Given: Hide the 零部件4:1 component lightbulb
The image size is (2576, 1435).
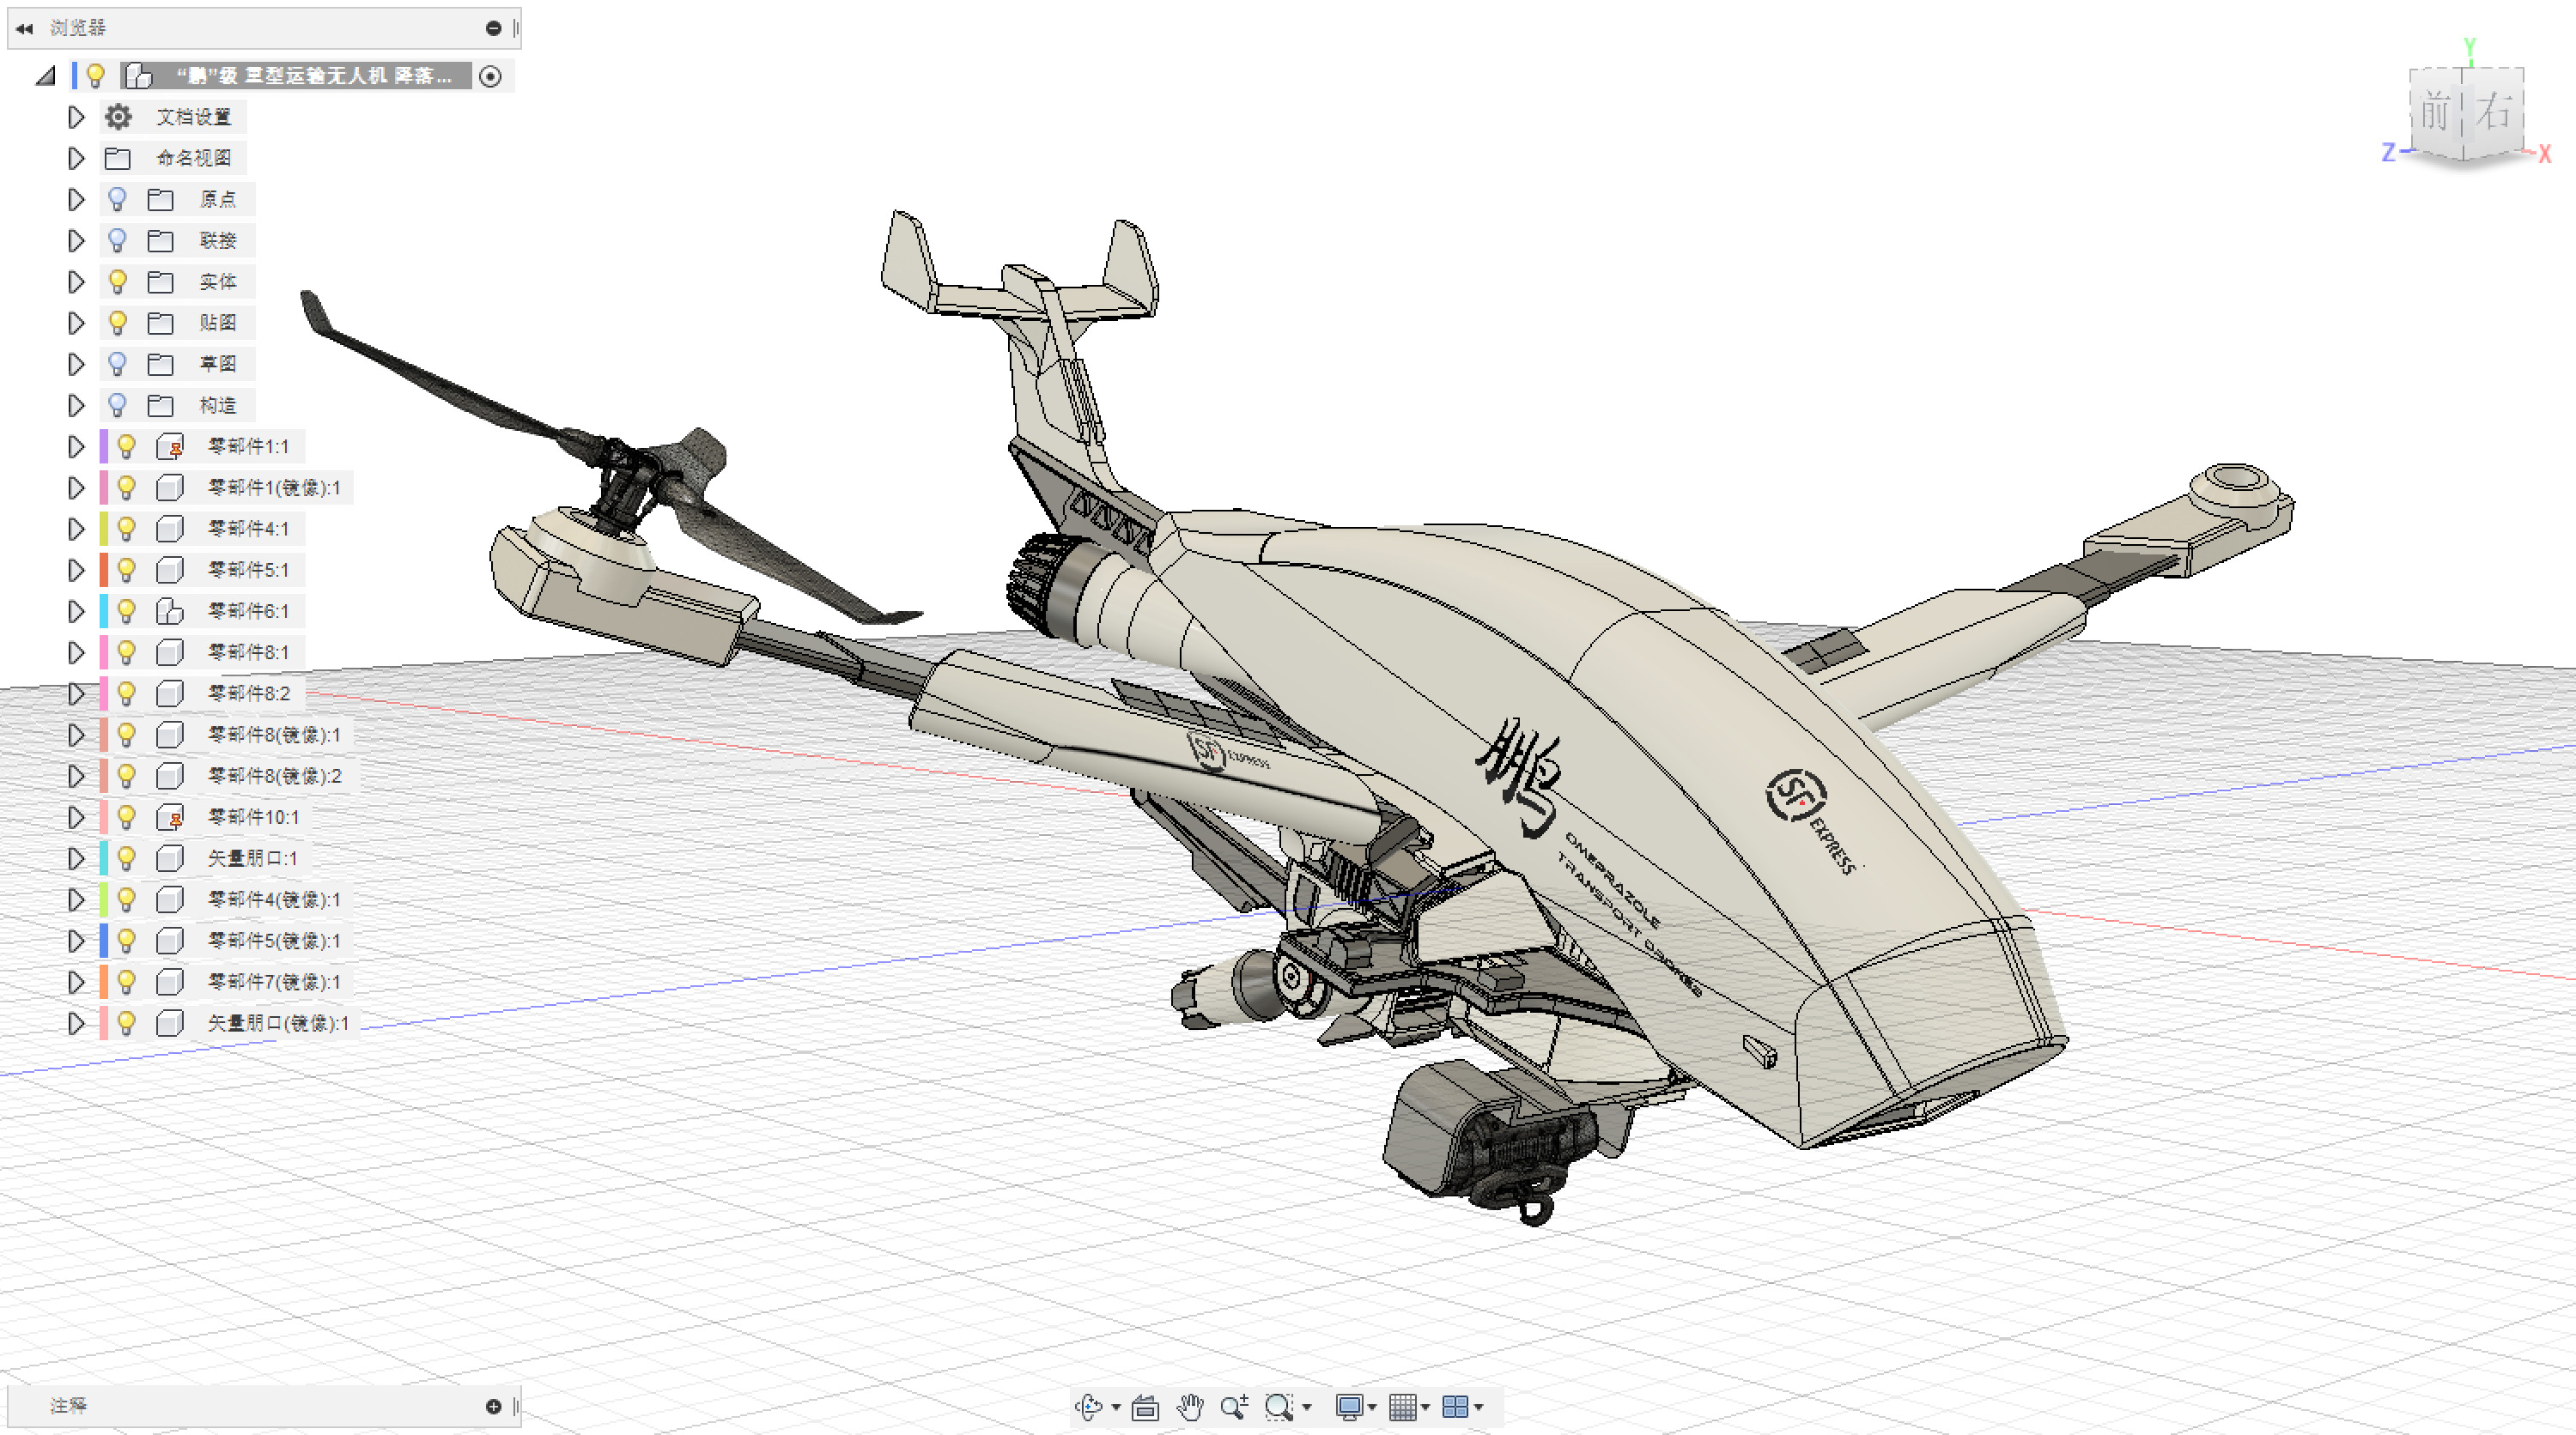Looking at the screenshot, I should (126, 528).
